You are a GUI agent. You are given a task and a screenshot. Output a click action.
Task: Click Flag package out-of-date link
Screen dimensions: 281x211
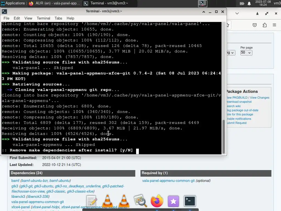(243, 110)
